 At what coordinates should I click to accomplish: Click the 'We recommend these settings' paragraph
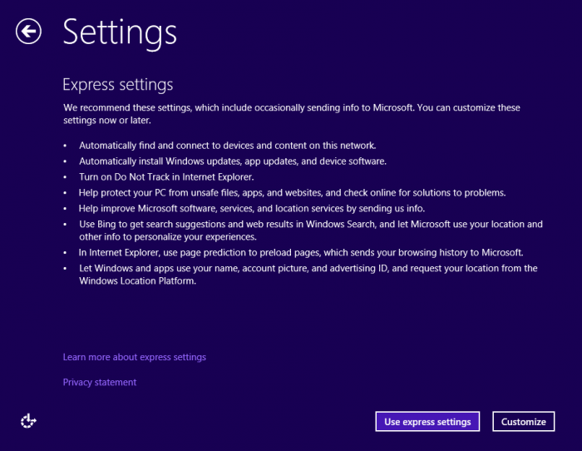pos(291,114)
